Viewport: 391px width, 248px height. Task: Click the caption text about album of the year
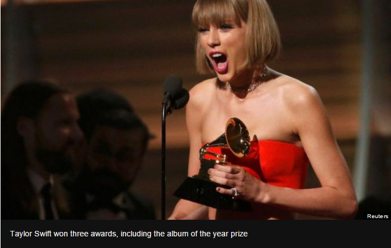[x=129, y=234]
